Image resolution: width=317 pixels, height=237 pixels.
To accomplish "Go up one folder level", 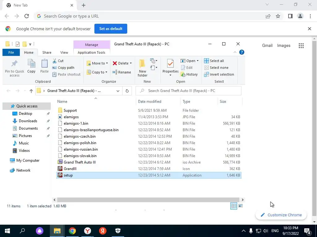I will click(31, 91).
